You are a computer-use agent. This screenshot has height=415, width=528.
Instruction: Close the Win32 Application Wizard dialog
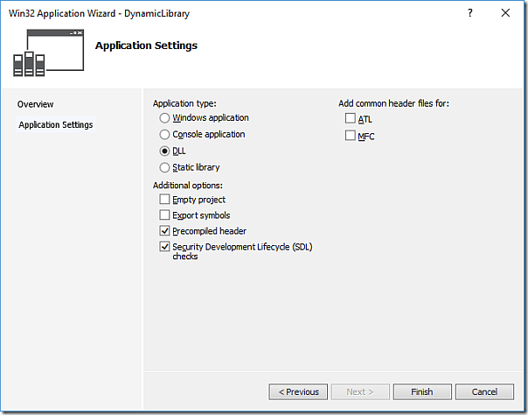pyautogui.click(x=505, y=13)
